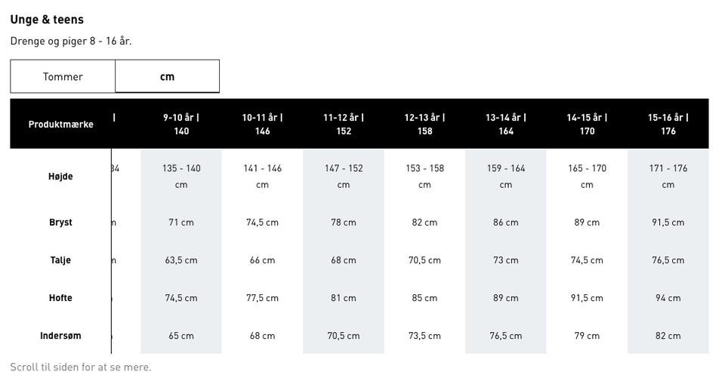Select the 9-10 år | 140 column header
725x372 pixels.
181,124
